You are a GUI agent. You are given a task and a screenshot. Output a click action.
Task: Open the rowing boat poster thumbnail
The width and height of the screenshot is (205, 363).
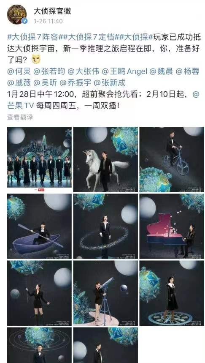click(40, 226)
